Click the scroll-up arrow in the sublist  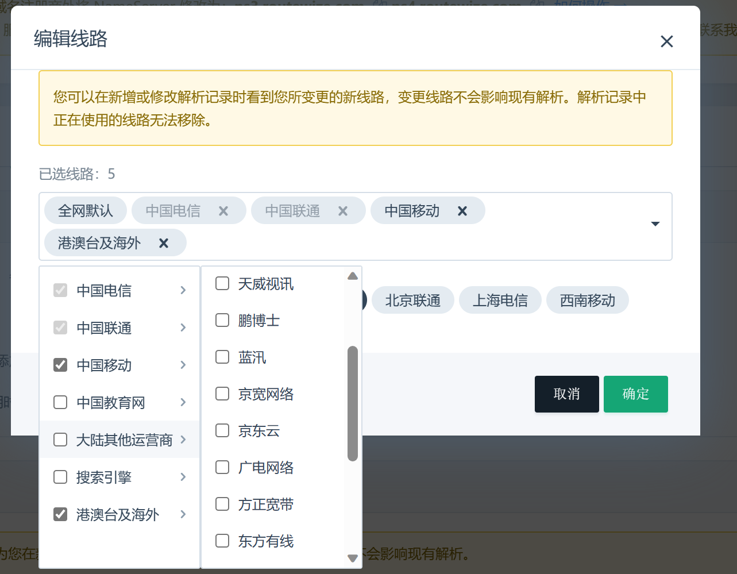(352, 275)
